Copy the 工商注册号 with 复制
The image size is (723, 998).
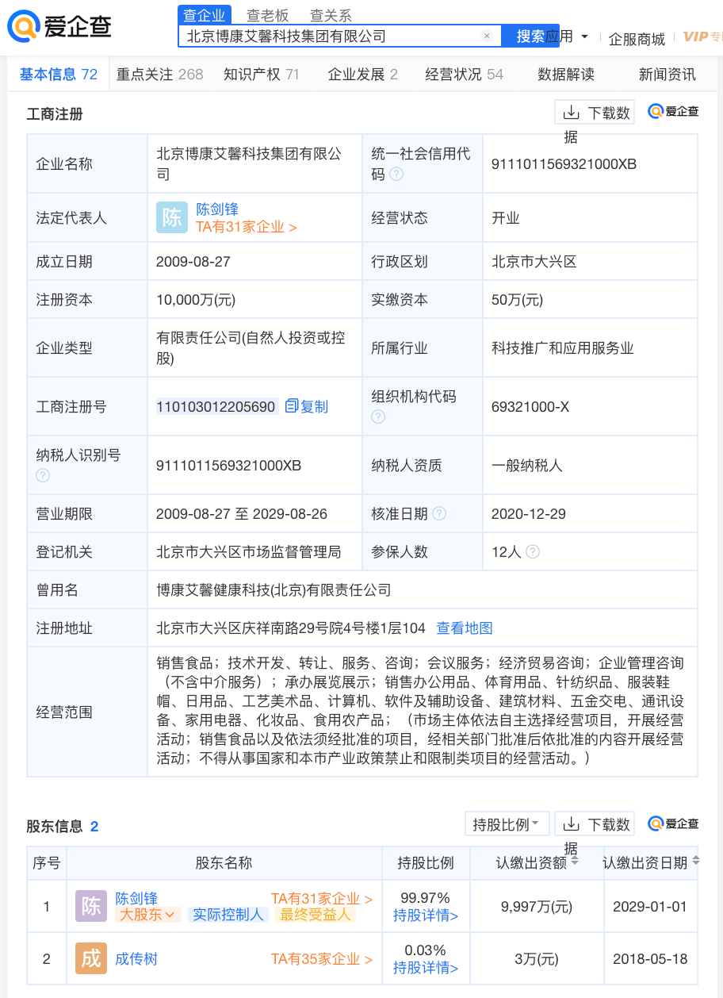[x=307, y=407]
